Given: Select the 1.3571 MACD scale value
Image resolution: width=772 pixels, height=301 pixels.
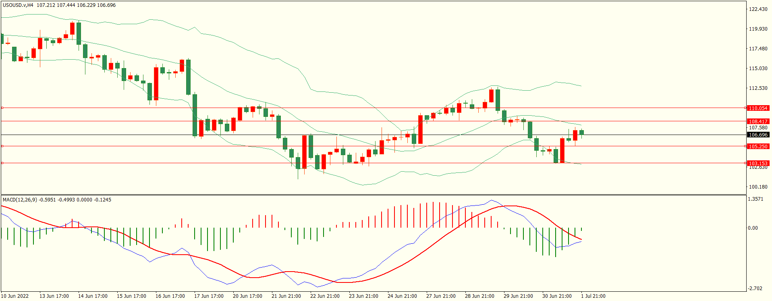Looking at the screenshot, I should coord(755,199).
